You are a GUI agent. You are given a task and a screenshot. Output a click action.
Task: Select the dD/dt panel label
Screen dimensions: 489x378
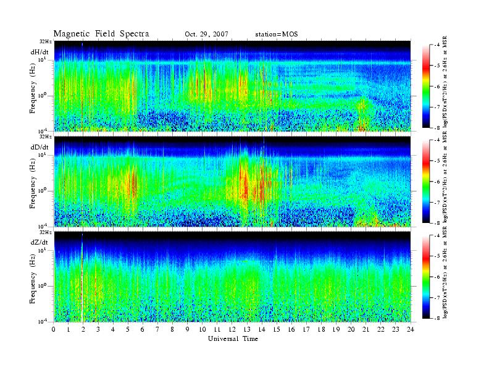40,147
